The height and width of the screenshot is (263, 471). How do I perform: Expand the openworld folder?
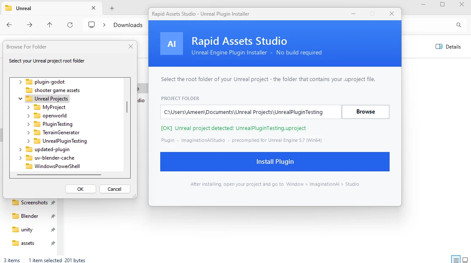[x=29, y=115]
